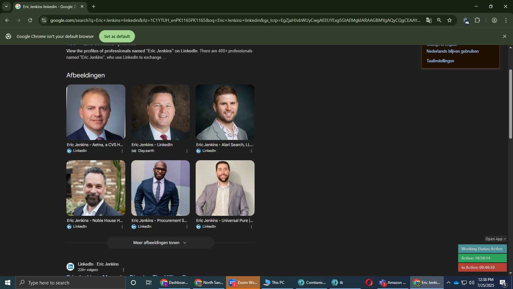Open Eric Jenkins Noble House photo
This screenshot has height=289, width=513.
point(96,188)
